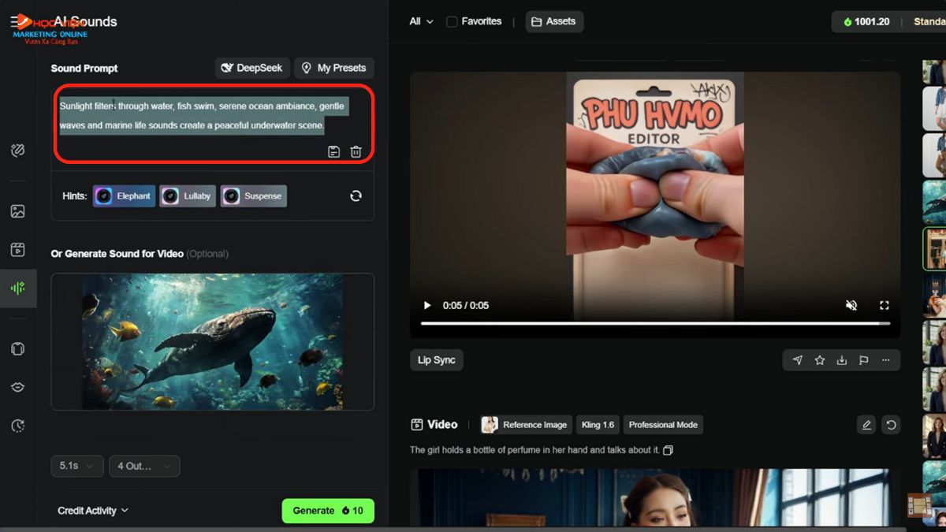The height and width of the screenshot is (532, 946).
Task: Select the Suspense hint chip
Action: [x=253, y=196]
